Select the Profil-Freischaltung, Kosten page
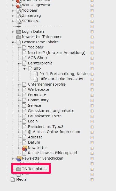The image size is (116, 191). tap(65, 74)
